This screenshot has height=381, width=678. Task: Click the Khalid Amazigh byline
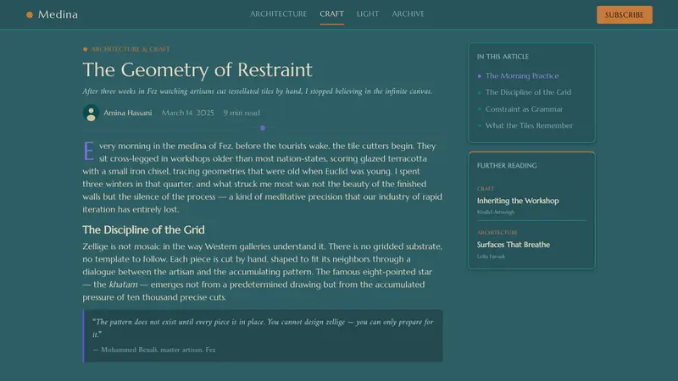click(496, 213)
